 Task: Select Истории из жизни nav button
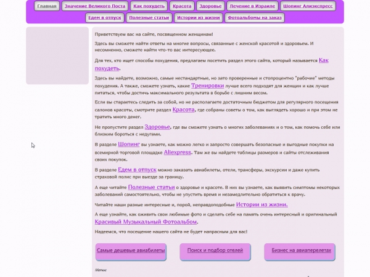coord(199,18)
